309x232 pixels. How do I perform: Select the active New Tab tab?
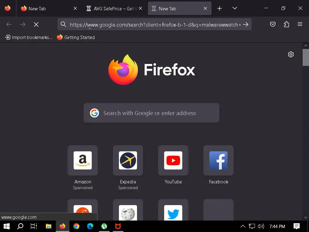click(180, 8)
